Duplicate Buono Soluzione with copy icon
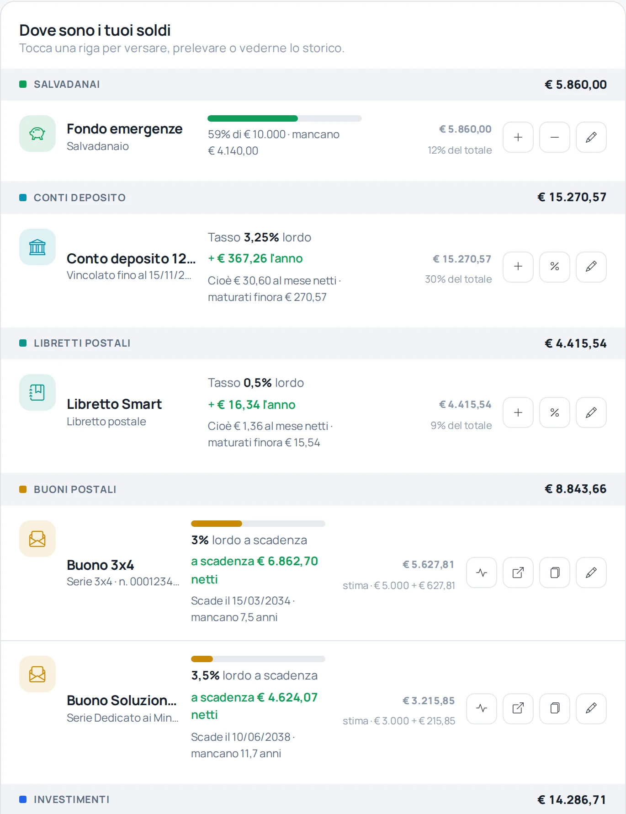 tap(555, 708)
